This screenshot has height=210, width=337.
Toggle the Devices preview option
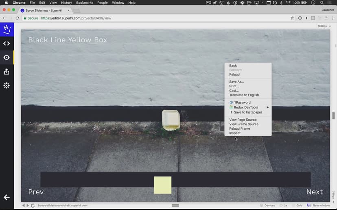(267, 206)
